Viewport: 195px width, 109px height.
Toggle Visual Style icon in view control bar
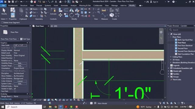(49, 100)
